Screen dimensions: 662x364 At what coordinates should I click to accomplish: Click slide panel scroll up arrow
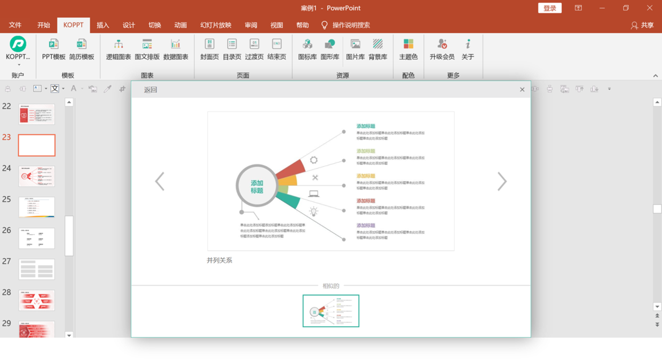pos(69,102)
